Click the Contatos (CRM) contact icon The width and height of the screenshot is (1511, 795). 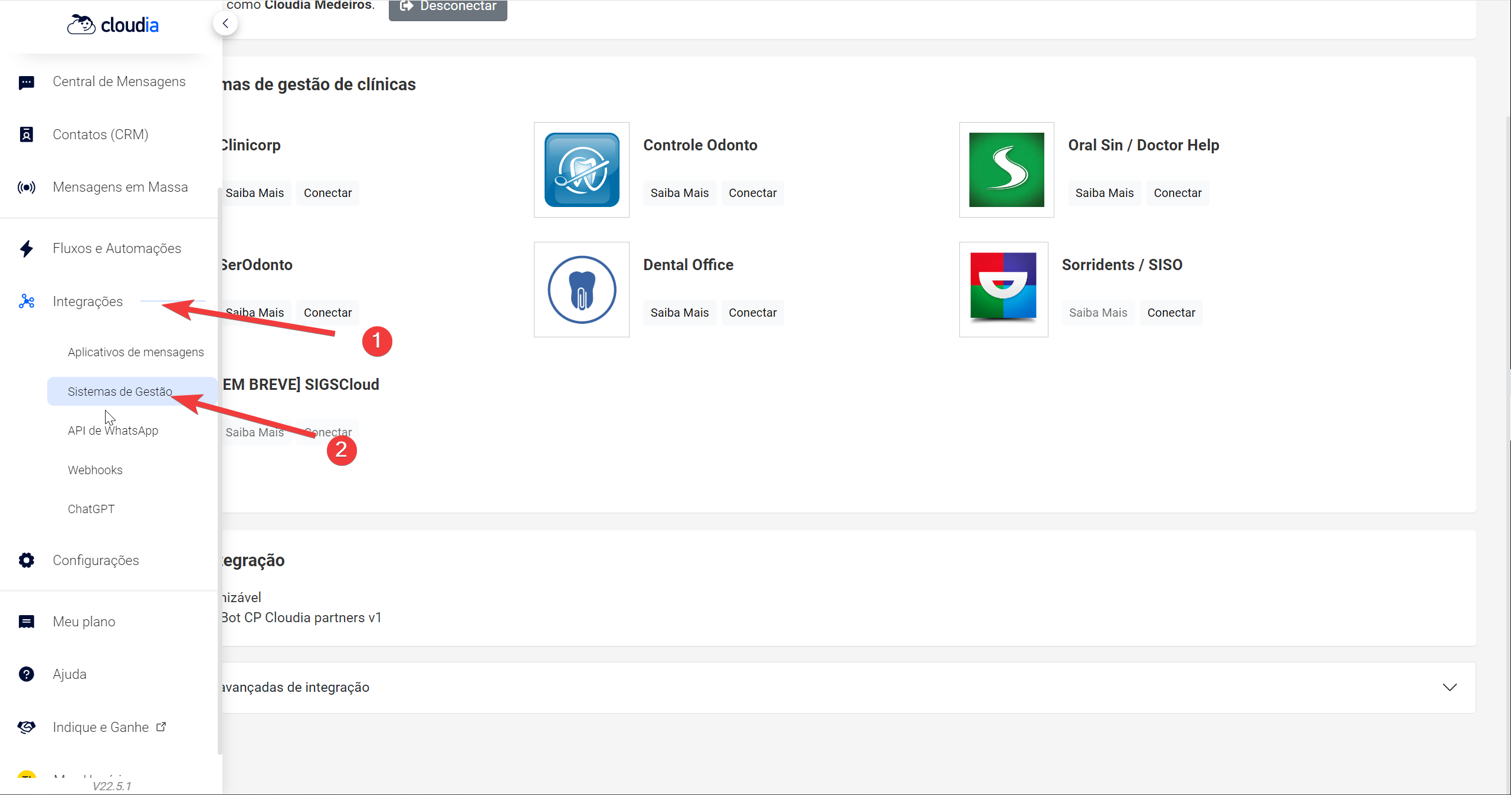coord(27,134)
